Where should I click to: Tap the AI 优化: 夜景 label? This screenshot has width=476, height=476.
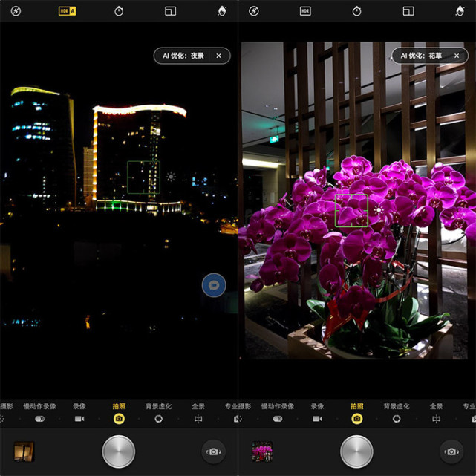183,56
